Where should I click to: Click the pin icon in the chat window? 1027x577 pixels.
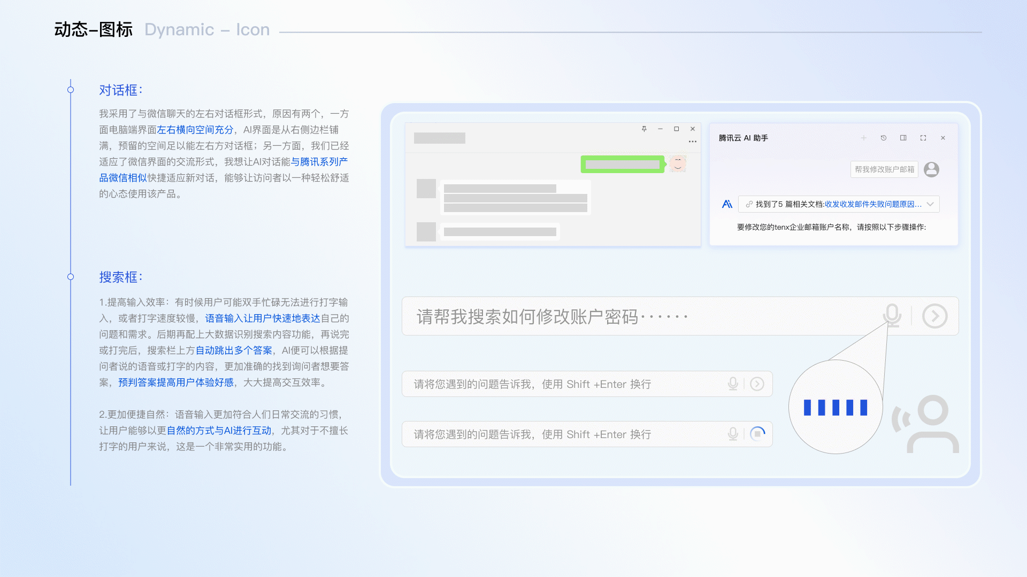(644, 129)
